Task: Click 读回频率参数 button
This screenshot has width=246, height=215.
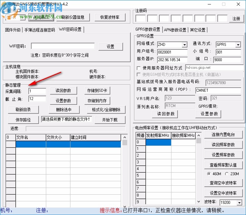Action: click(x=223, y=145)
